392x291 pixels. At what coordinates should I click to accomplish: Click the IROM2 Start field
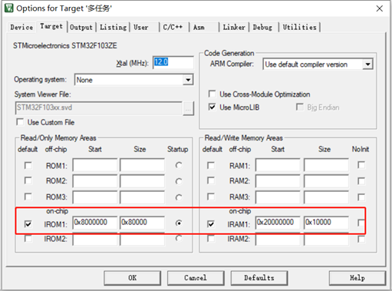coord(95,240)
